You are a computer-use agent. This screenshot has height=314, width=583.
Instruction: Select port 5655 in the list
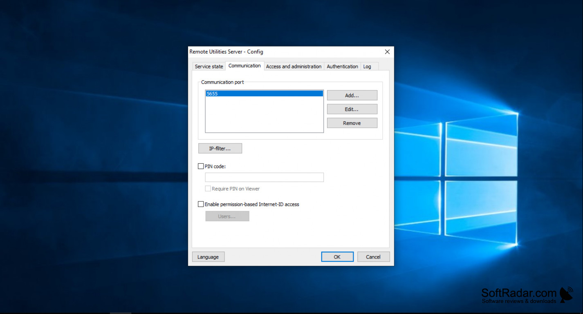(x=264, y=94)
